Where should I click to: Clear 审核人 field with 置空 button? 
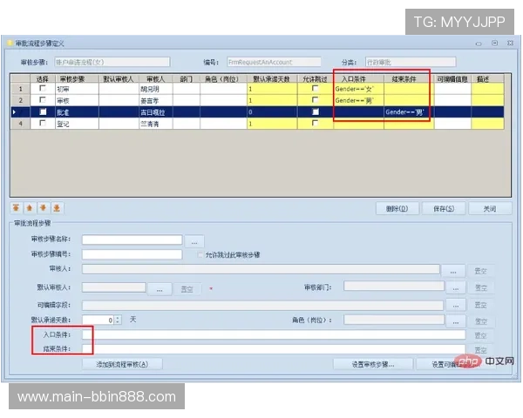click(x=480, y=271)
